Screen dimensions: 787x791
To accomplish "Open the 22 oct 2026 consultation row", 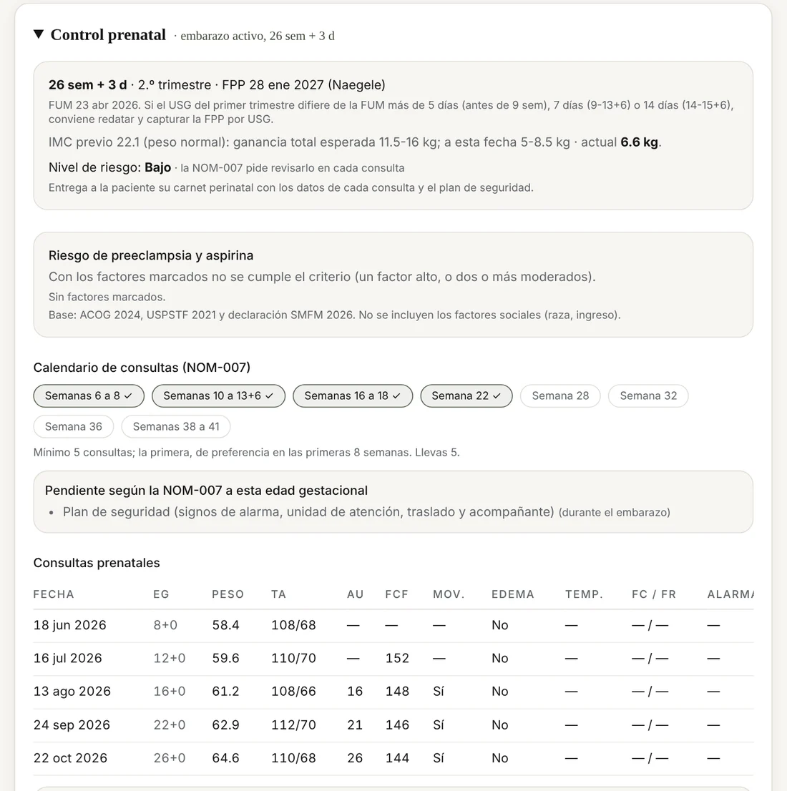I will [x=393, y=759].
